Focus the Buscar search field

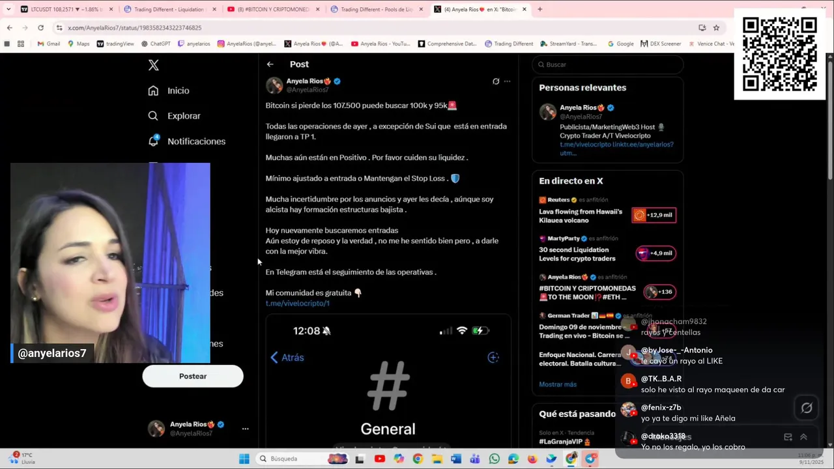[x=607, y=64]
